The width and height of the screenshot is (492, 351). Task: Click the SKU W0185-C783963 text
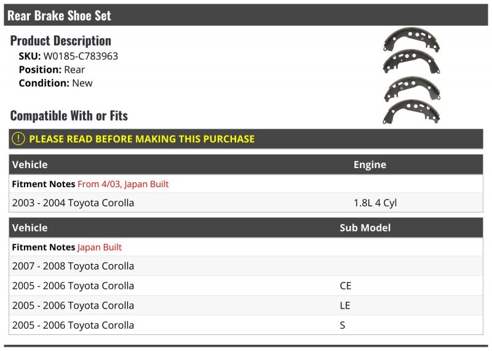(68, 56)
